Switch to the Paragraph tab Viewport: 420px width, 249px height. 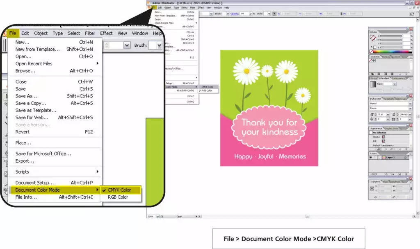tap(389, 99)
